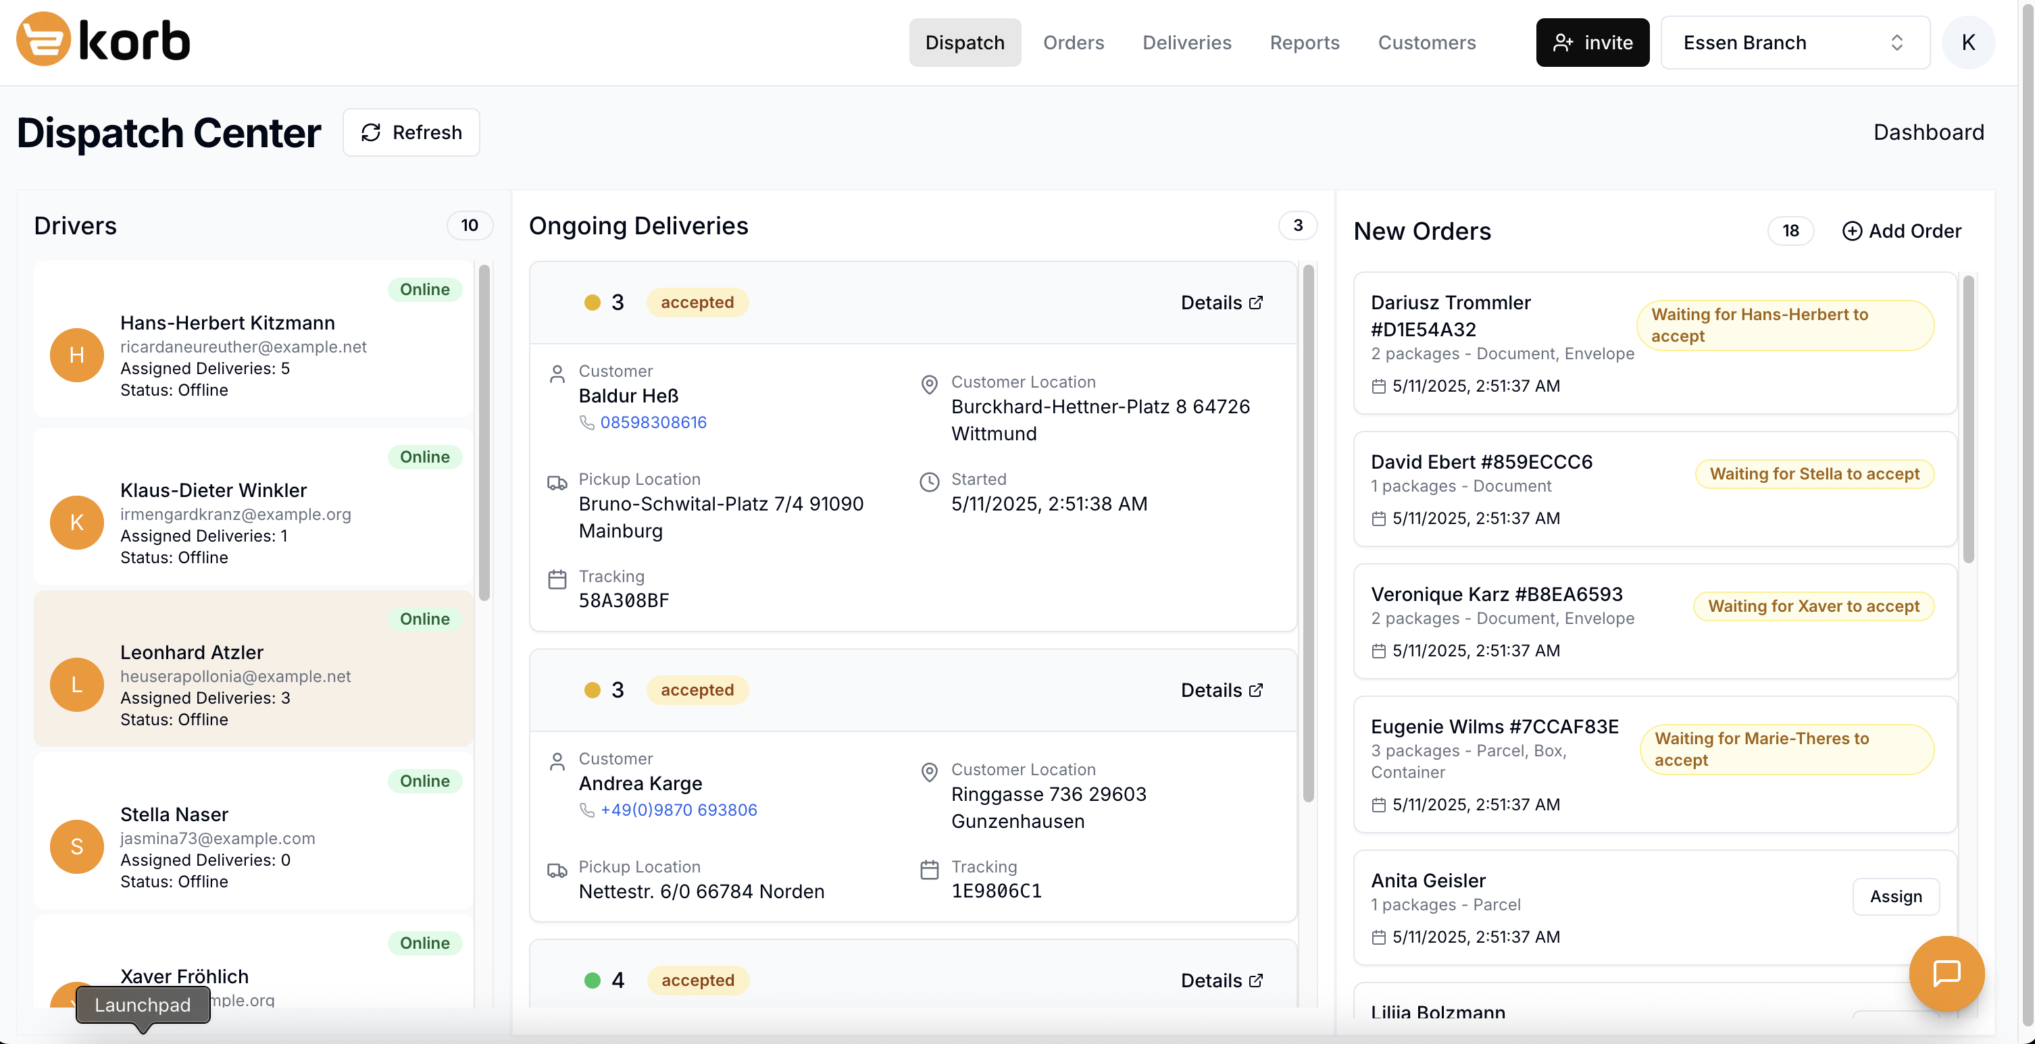Click calendar icon in Anita Geisler order
Image resolution: width=2035 pixels, height=1044 pixels.
[x=1378, y=937]
